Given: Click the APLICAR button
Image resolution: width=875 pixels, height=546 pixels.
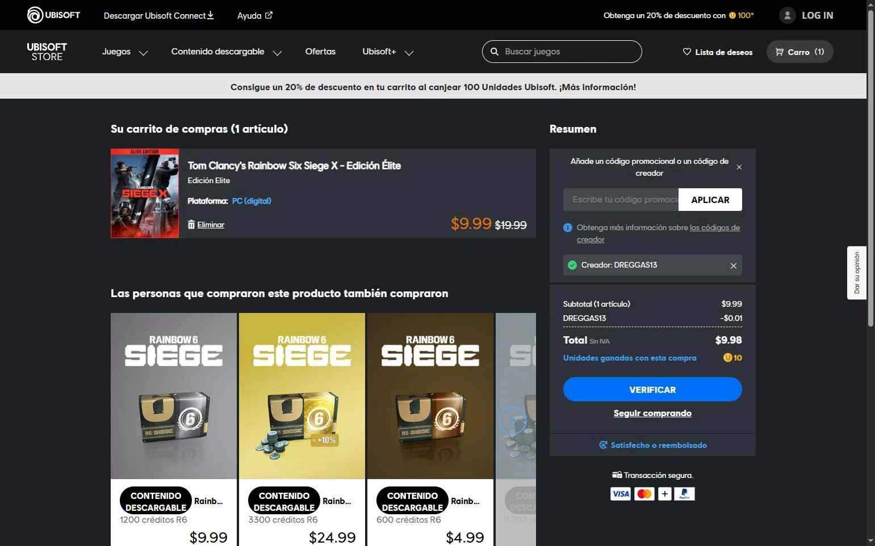Looking at the screenshot, I should tap(710, 200).
